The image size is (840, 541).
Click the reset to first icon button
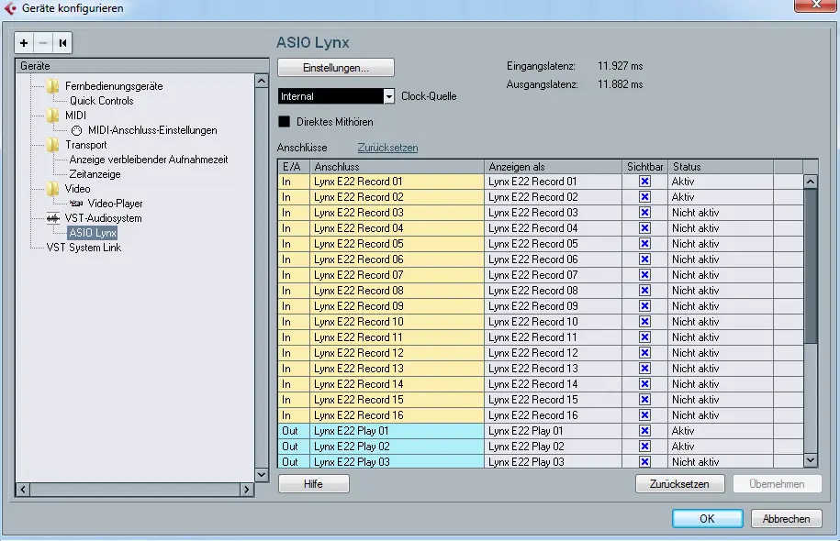(x=62, y=43)
